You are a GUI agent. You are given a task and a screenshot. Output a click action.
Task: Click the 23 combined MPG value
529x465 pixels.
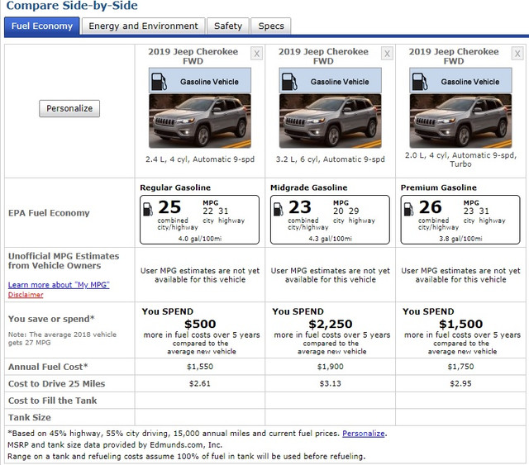pos(299,207)
